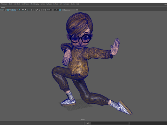Image resolution: width=167 pixels, height=125 pixels.
Task: Click the persp camera label
Action: 83,119
